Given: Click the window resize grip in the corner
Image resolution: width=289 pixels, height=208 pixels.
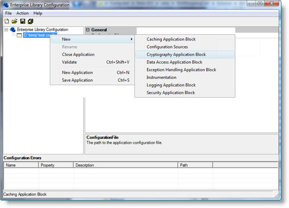Looking at the screenshot, I should (276, 195).
